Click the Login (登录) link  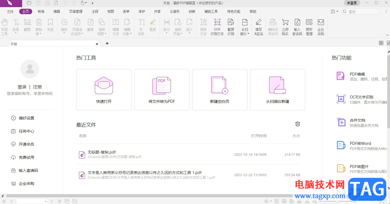click(x=22, y=87)
